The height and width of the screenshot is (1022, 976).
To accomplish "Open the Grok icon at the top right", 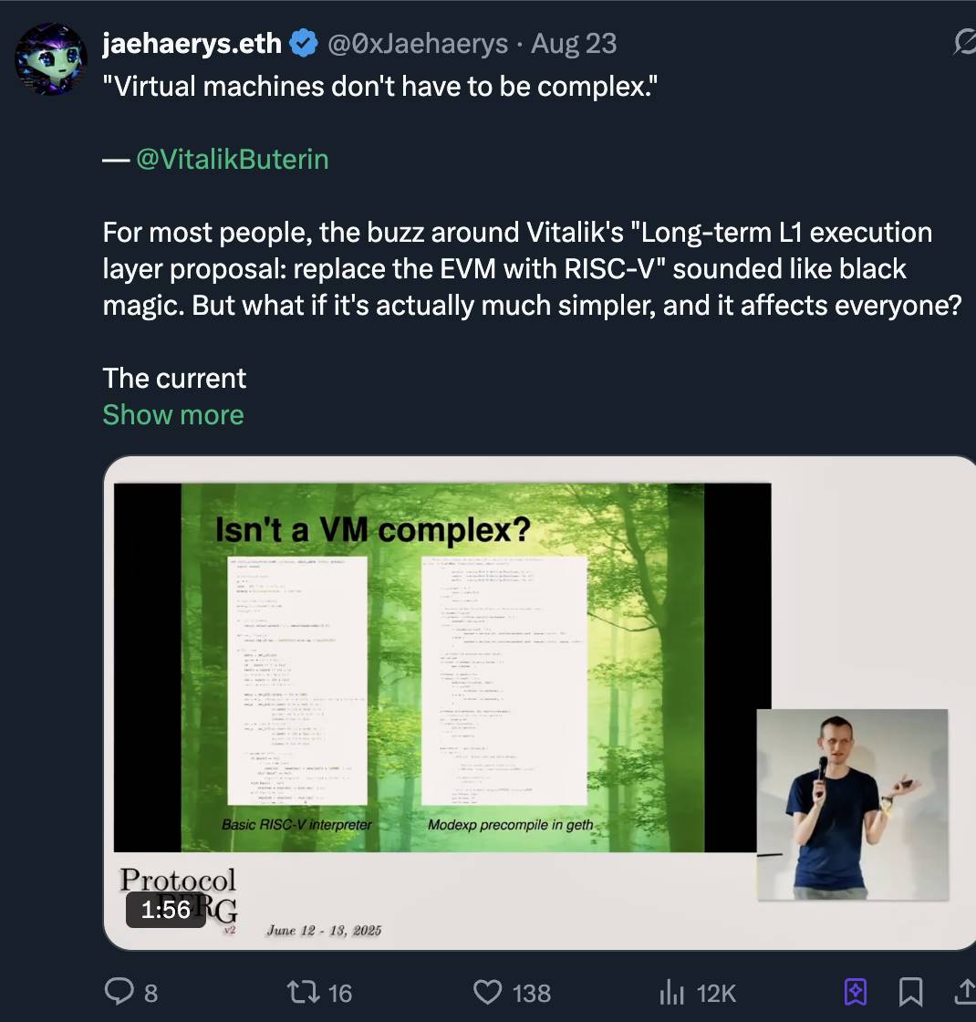I will pos(963,42).
